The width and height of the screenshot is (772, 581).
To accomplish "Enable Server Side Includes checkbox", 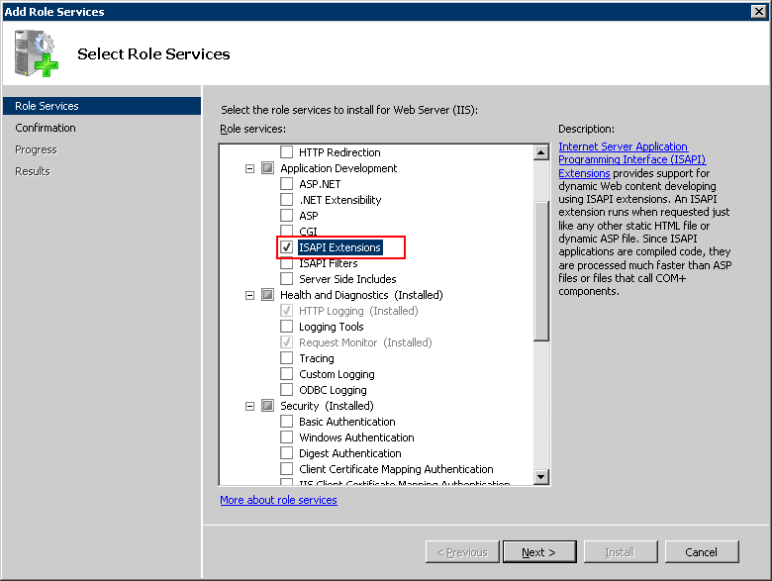I will click(287, 279).
